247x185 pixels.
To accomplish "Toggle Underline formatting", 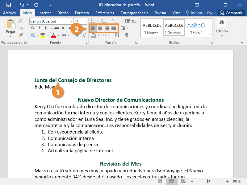I will click(46, 28).
